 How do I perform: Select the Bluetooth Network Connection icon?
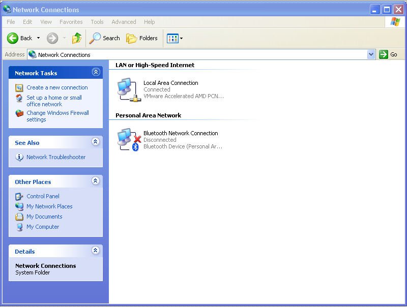(x=127, y=139)
